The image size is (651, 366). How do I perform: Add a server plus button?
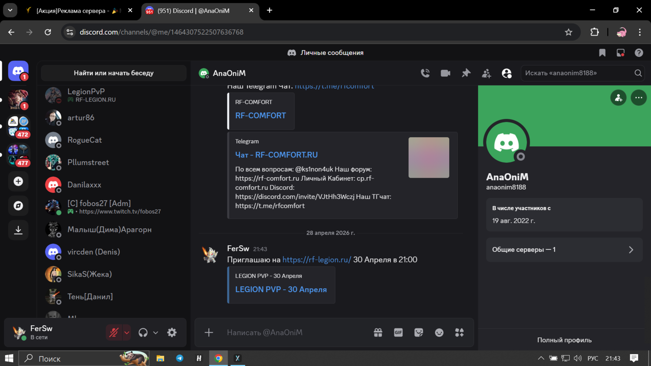pyautogui.click(x=18, y=181)
